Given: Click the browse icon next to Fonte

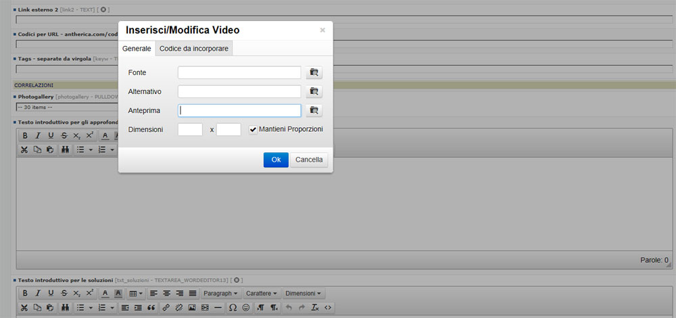Looking at the screenshot, I should click(x=314, y=72).
